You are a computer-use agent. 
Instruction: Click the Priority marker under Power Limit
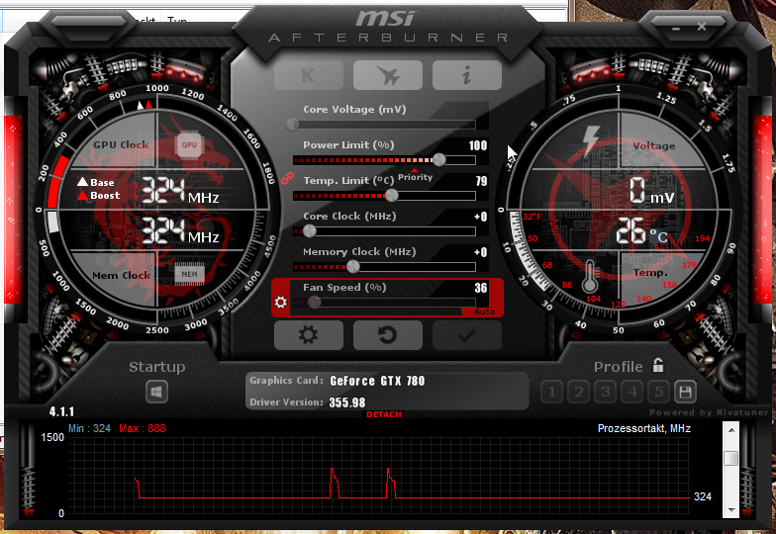pos(416,176)
